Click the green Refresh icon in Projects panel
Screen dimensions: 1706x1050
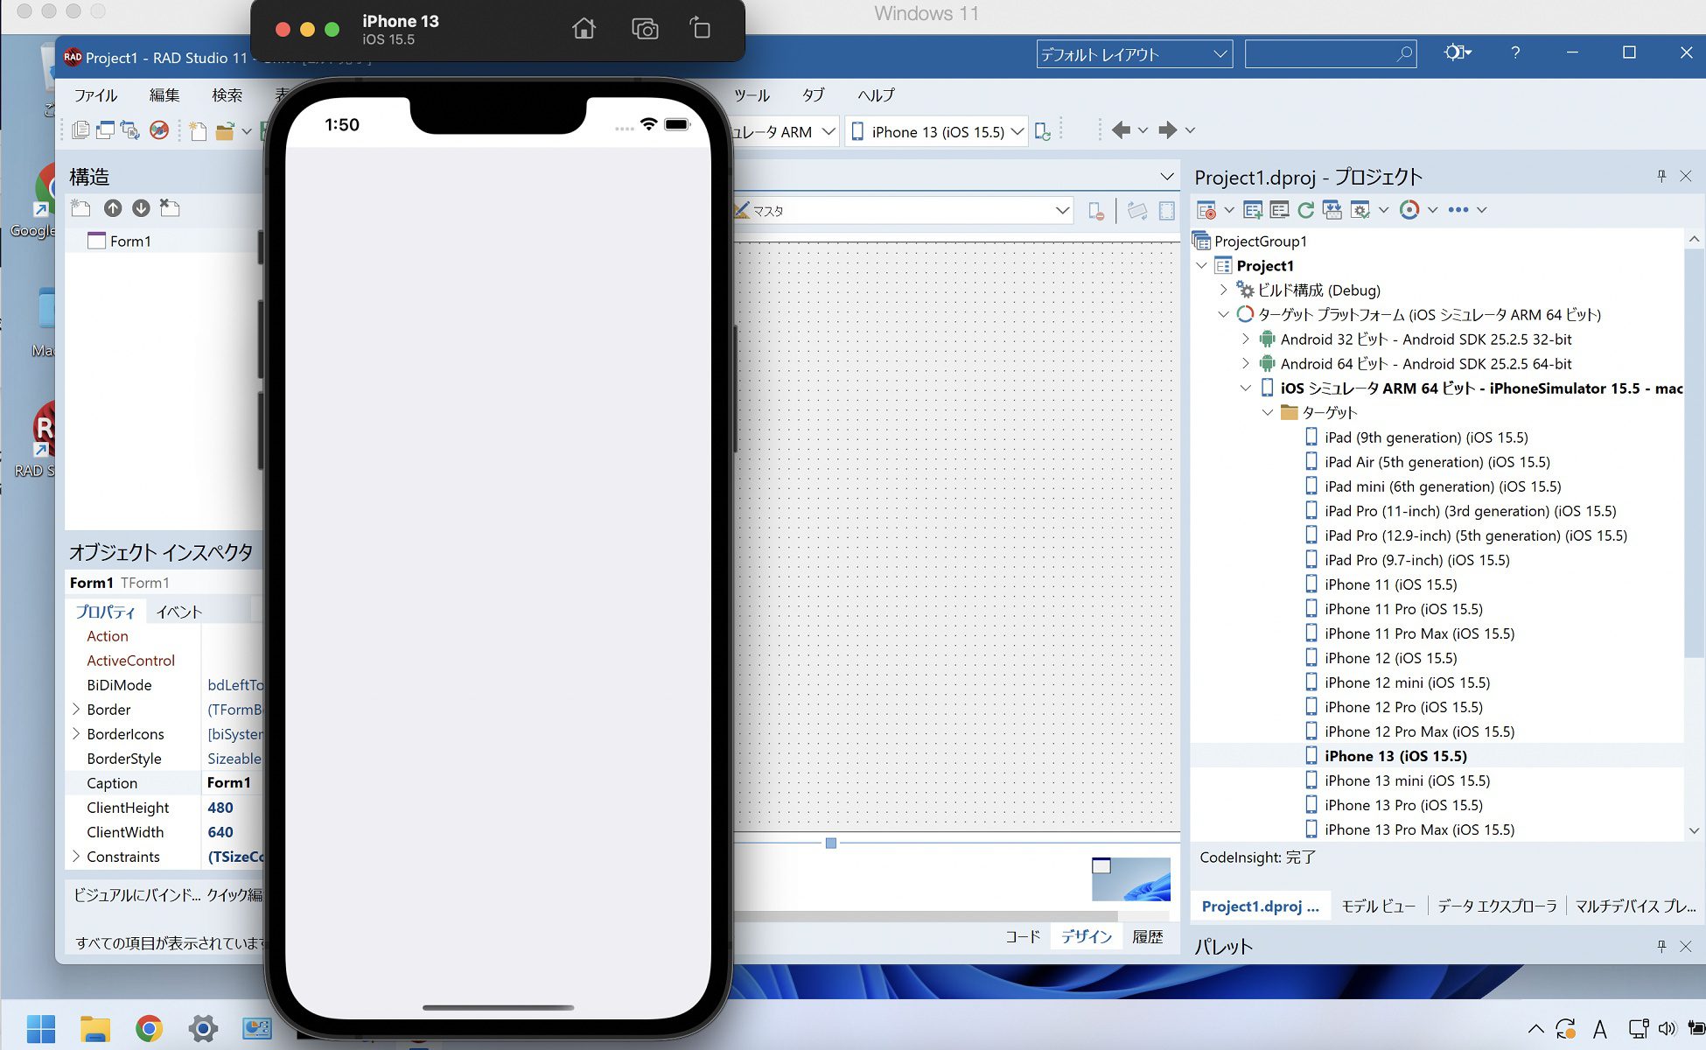pyautogui.click(x=1305, y=210)
